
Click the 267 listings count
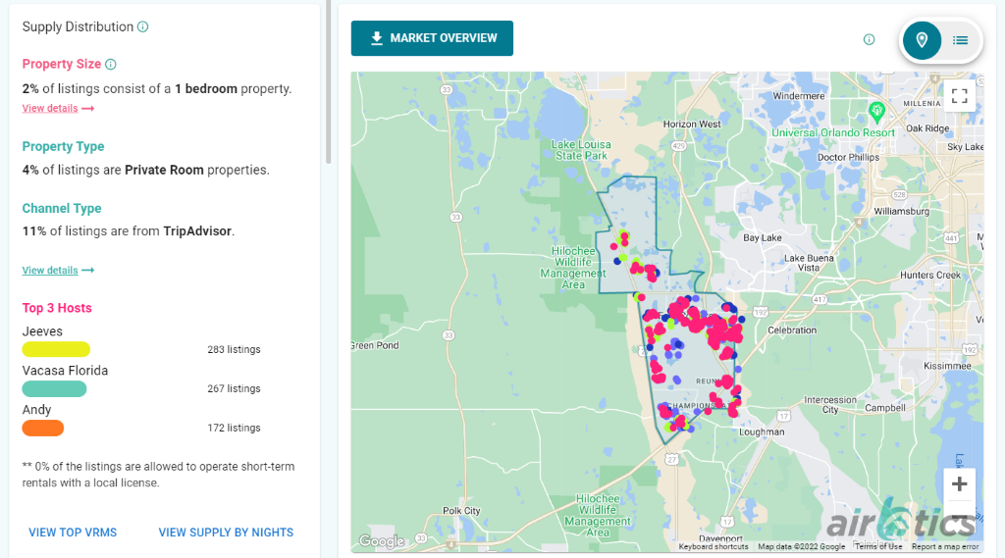234,389
